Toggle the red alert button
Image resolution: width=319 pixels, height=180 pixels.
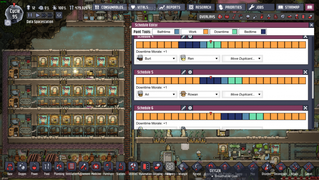[x=59, y=15]
